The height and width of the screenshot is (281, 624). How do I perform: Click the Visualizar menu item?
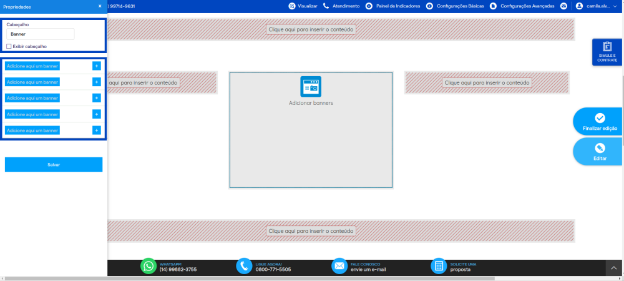click(x=303, y=6)
